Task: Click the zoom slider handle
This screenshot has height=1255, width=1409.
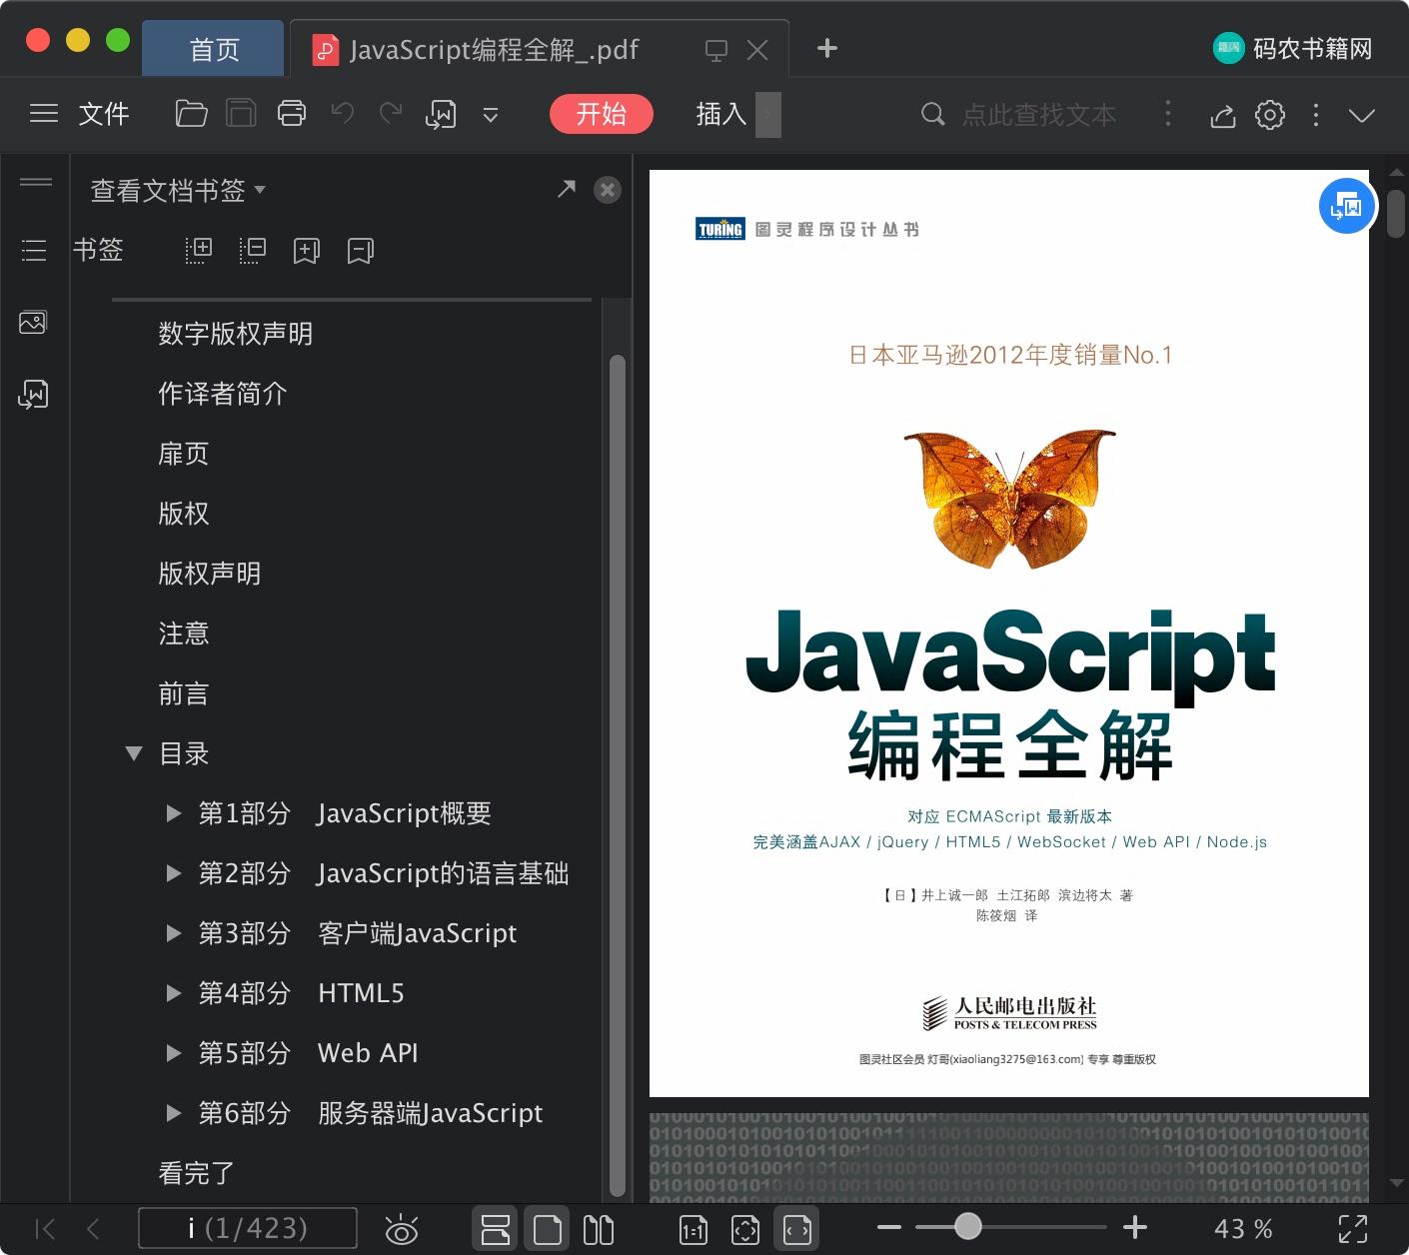Action: (967, 1226)
